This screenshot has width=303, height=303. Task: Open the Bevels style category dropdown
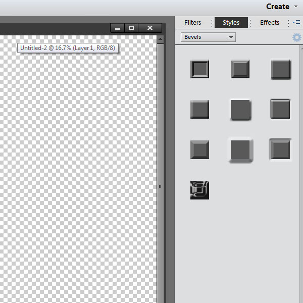click(208, 37)
